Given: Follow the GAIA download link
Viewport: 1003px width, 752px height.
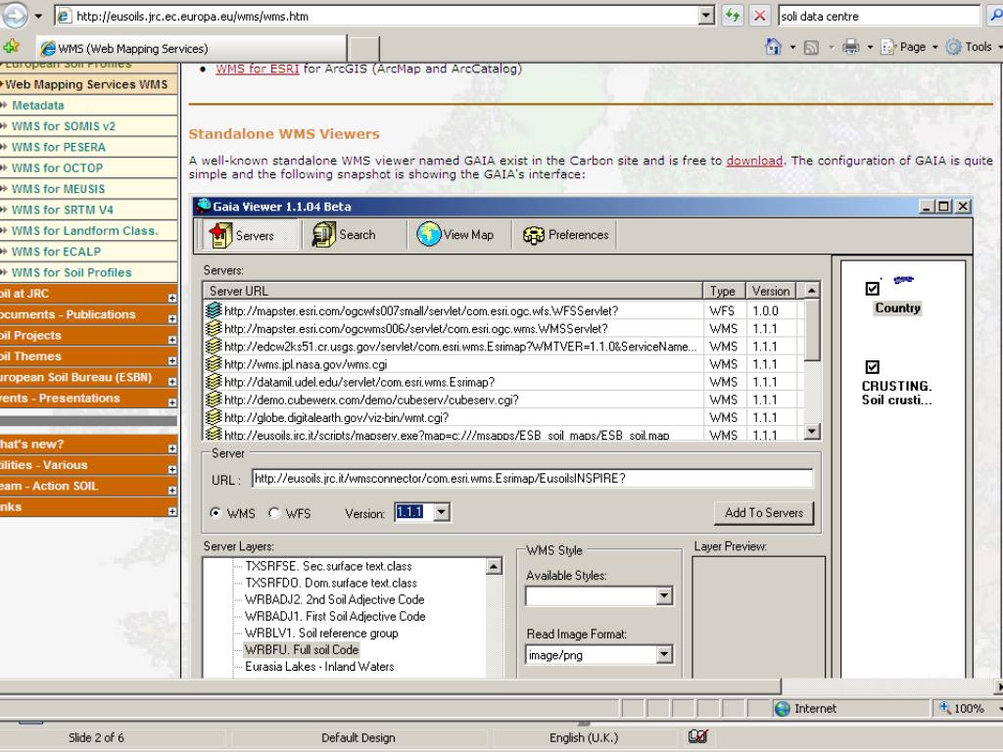Looking at the screenshot, I should pyautogui.click(x=754, y=161).
